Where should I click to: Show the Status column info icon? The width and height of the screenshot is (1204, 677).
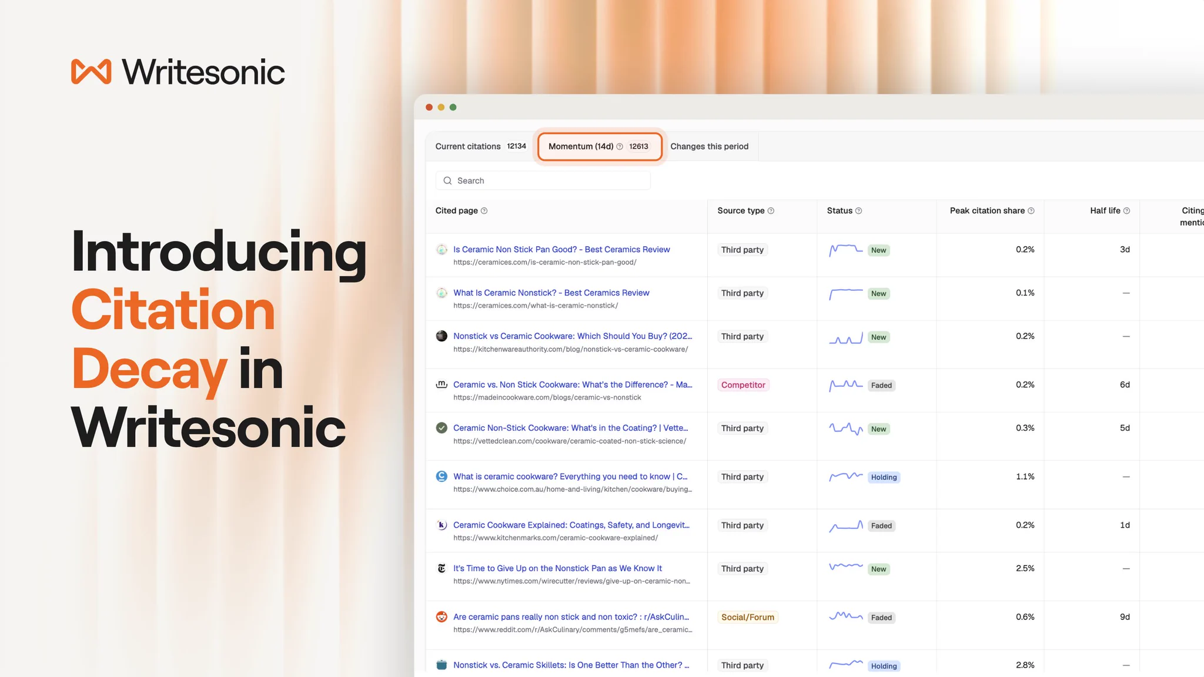[858, 211]
